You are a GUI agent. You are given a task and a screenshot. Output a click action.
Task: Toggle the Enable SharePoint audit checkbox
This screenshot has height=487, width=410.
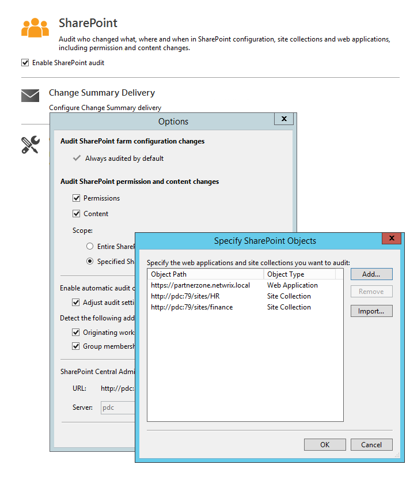coord(25,63)
